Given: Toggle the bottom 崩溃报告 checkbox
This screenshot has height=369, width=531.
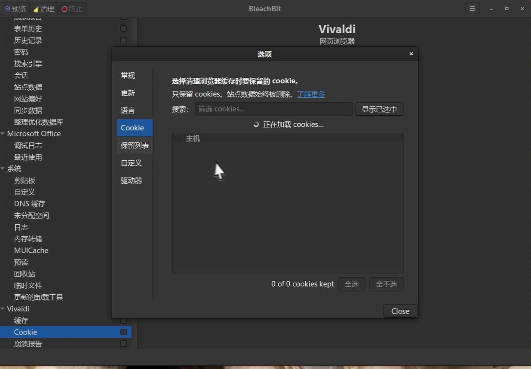Looking at the screenshot, I should click(123, 343).
